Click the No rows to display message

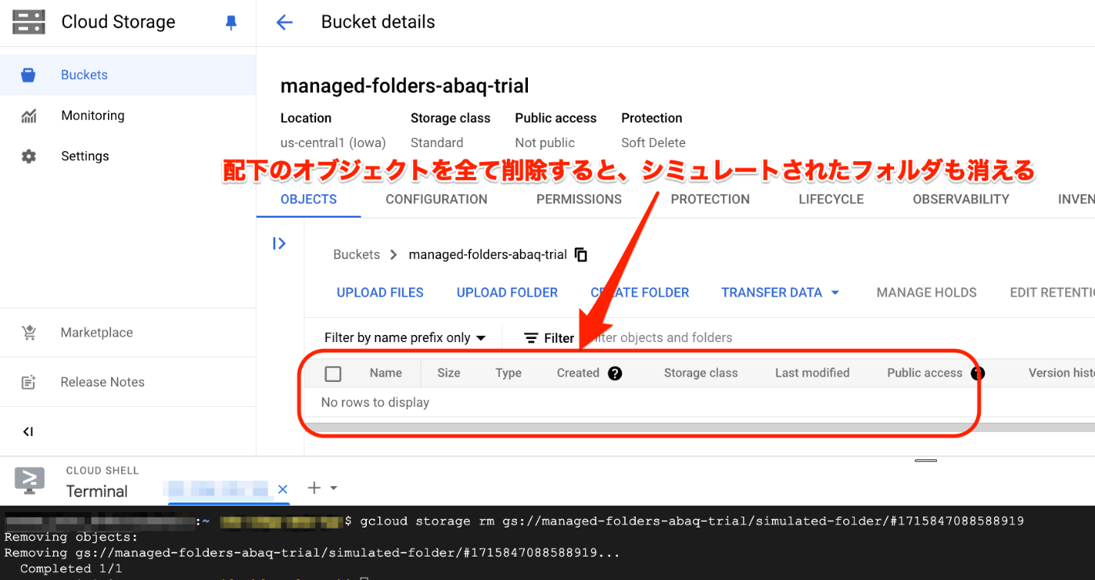pos(375,403)
